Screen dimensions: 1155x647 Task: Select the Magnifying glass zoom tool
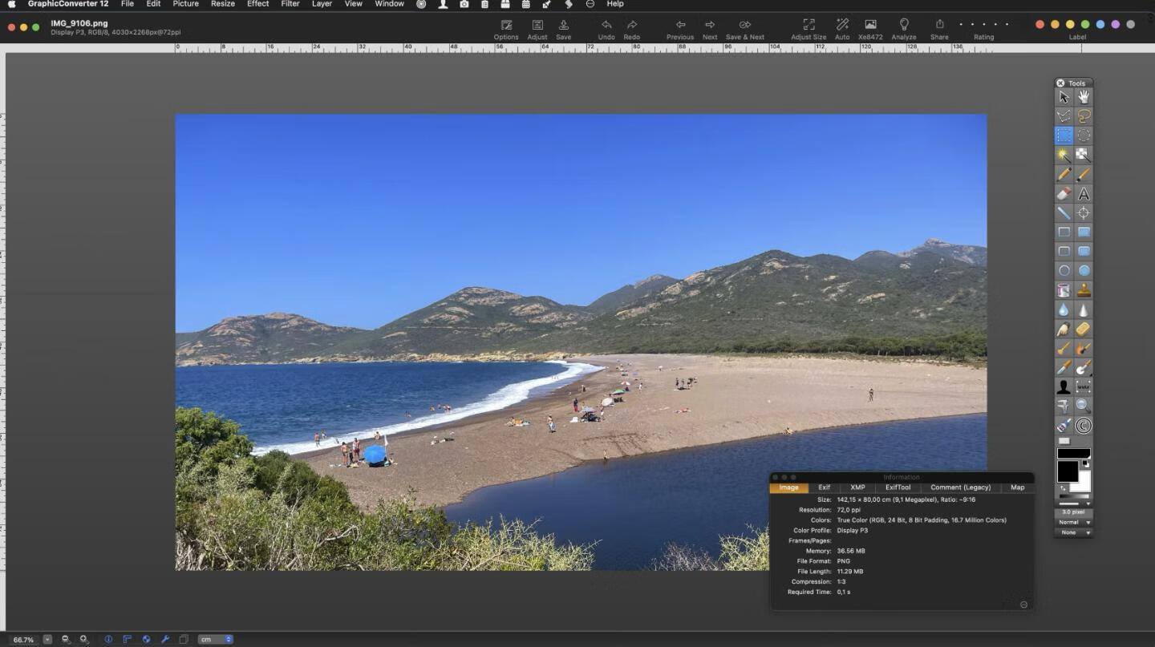click(x=1084, y=406)
